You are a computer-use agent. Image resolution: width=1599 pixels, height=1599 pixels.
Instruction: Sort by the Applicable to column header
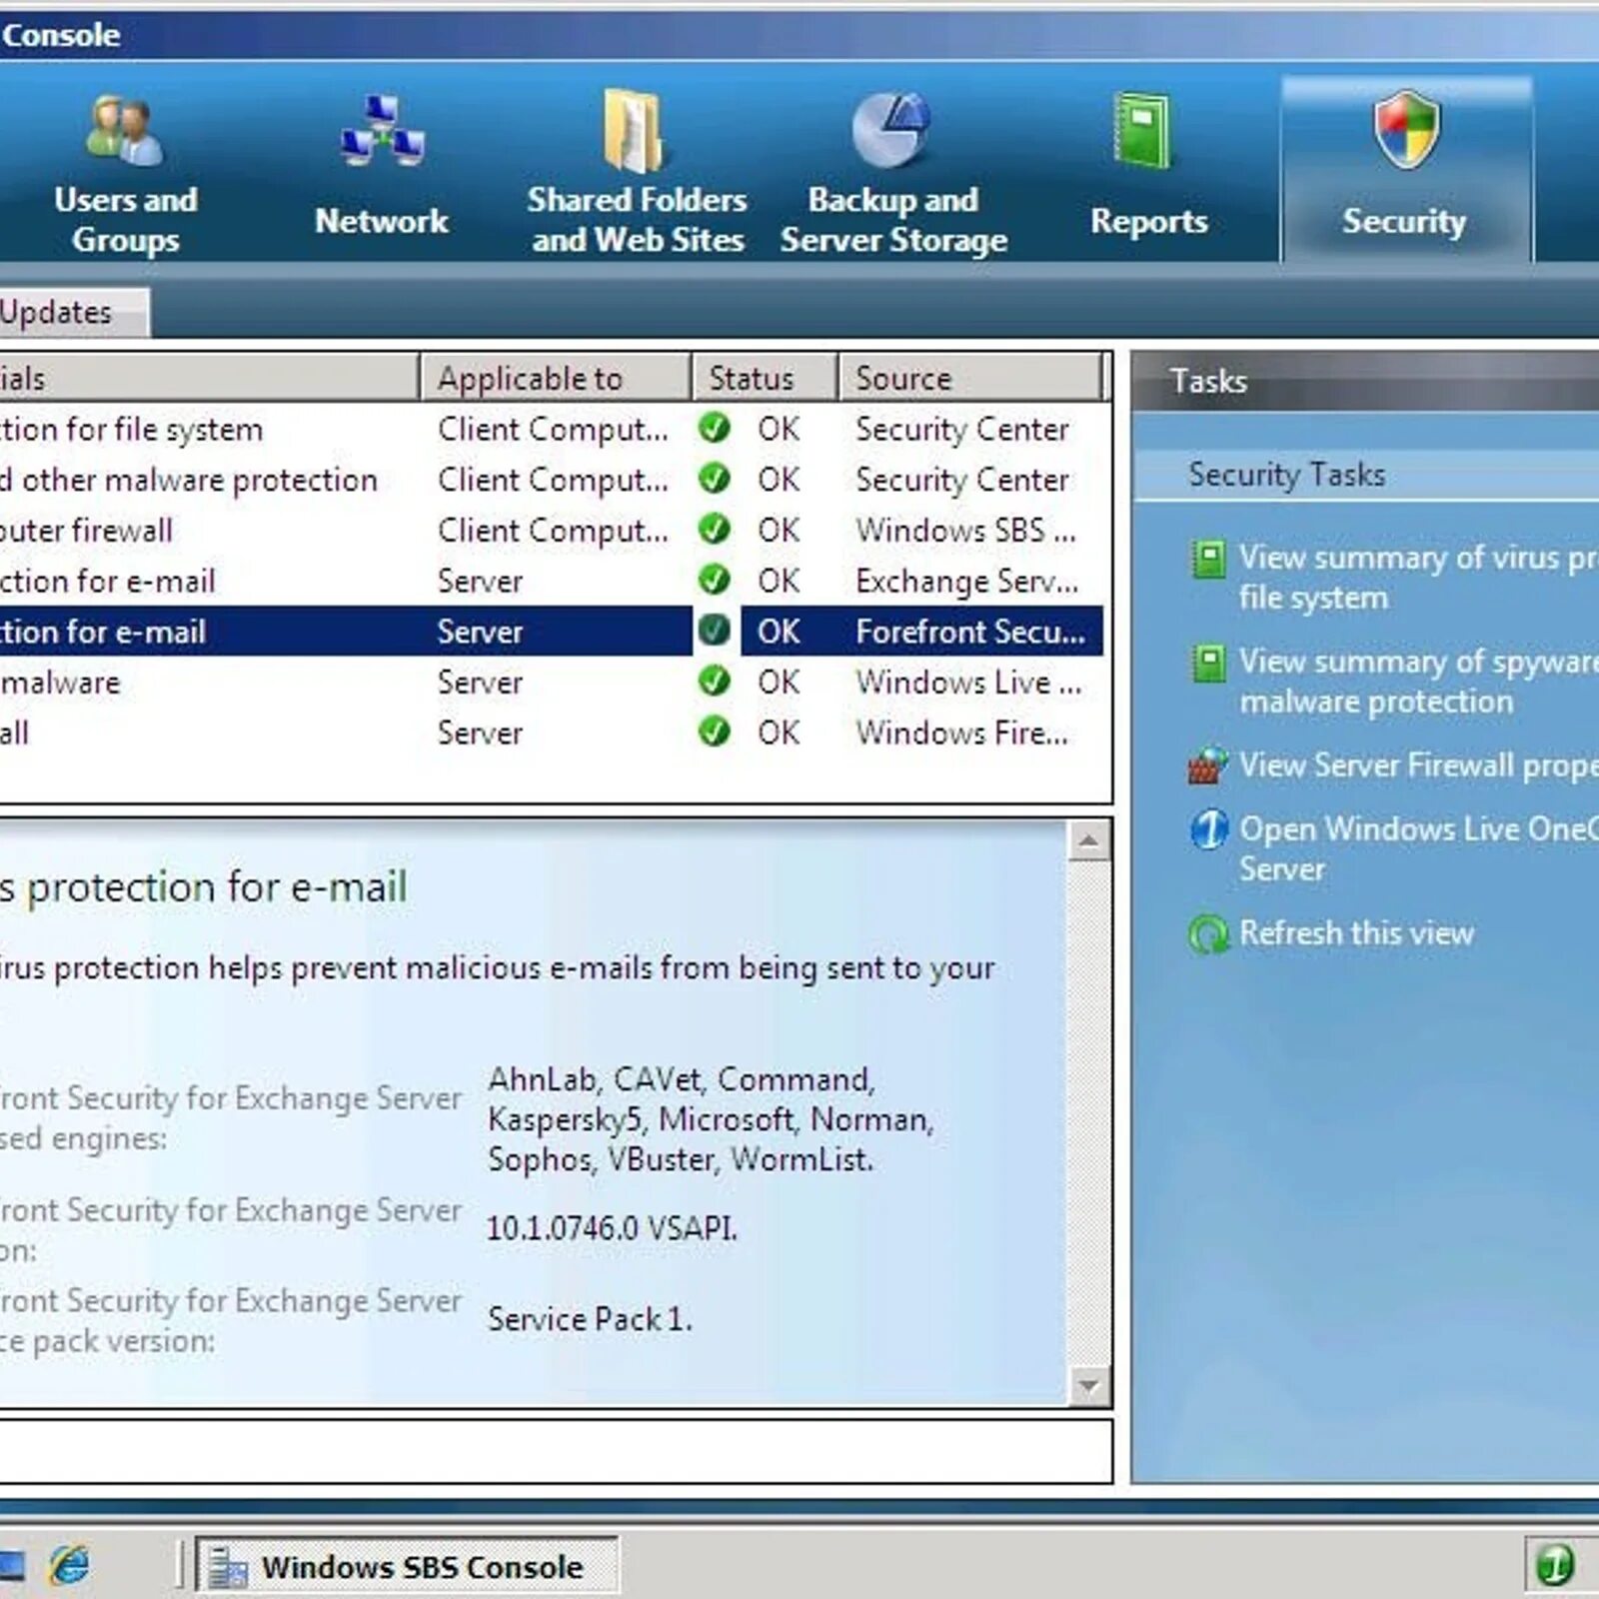pos(556,378)
